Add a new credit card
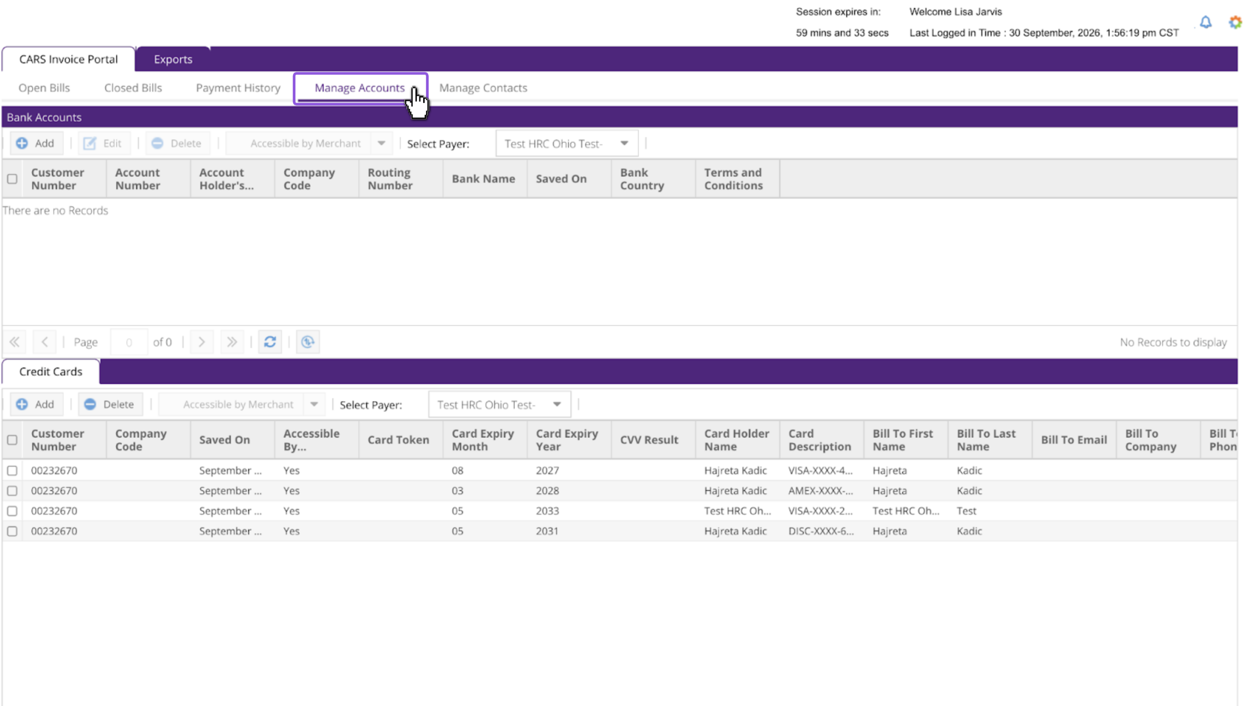Viewport: 1254px width, 706px height. coord(36,404)
